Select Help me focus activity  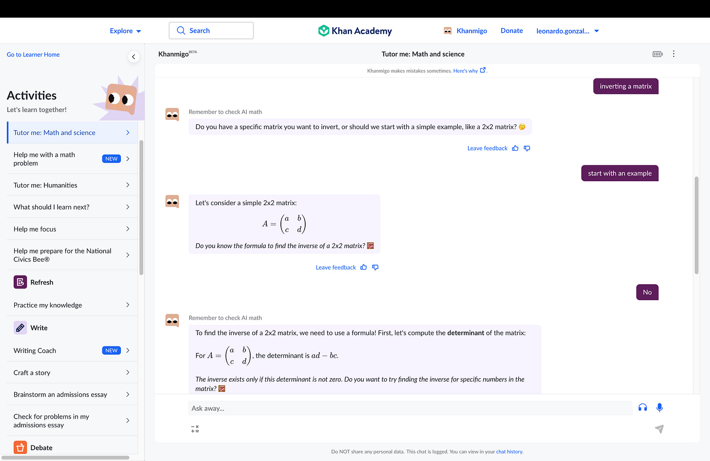click(x=72, y=229)
